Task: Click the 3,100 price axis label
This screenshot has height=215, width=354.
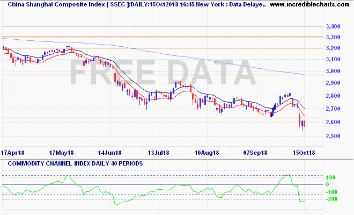Action: [333, 60]
